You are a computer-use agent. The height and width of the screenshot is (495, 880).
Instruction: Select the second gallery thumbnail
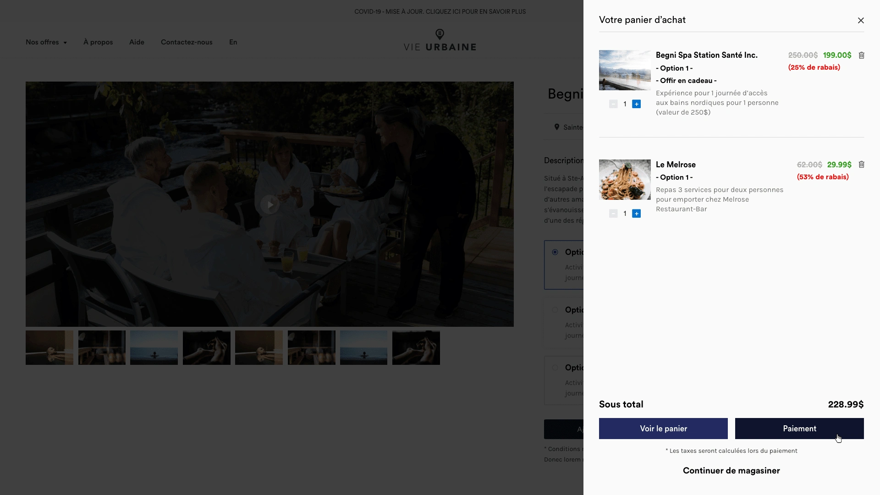tap(102, 348)
